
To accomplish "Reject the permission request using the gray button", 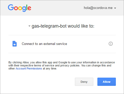I will (x=84, y=82).
